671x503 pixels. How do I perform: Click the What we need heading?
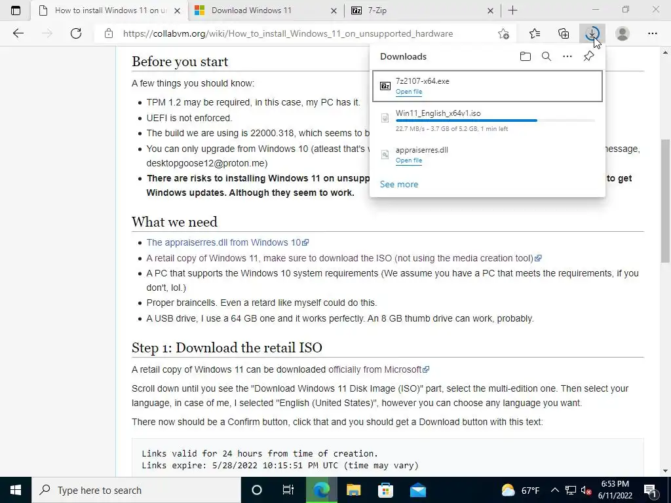[x=174, y=221]
